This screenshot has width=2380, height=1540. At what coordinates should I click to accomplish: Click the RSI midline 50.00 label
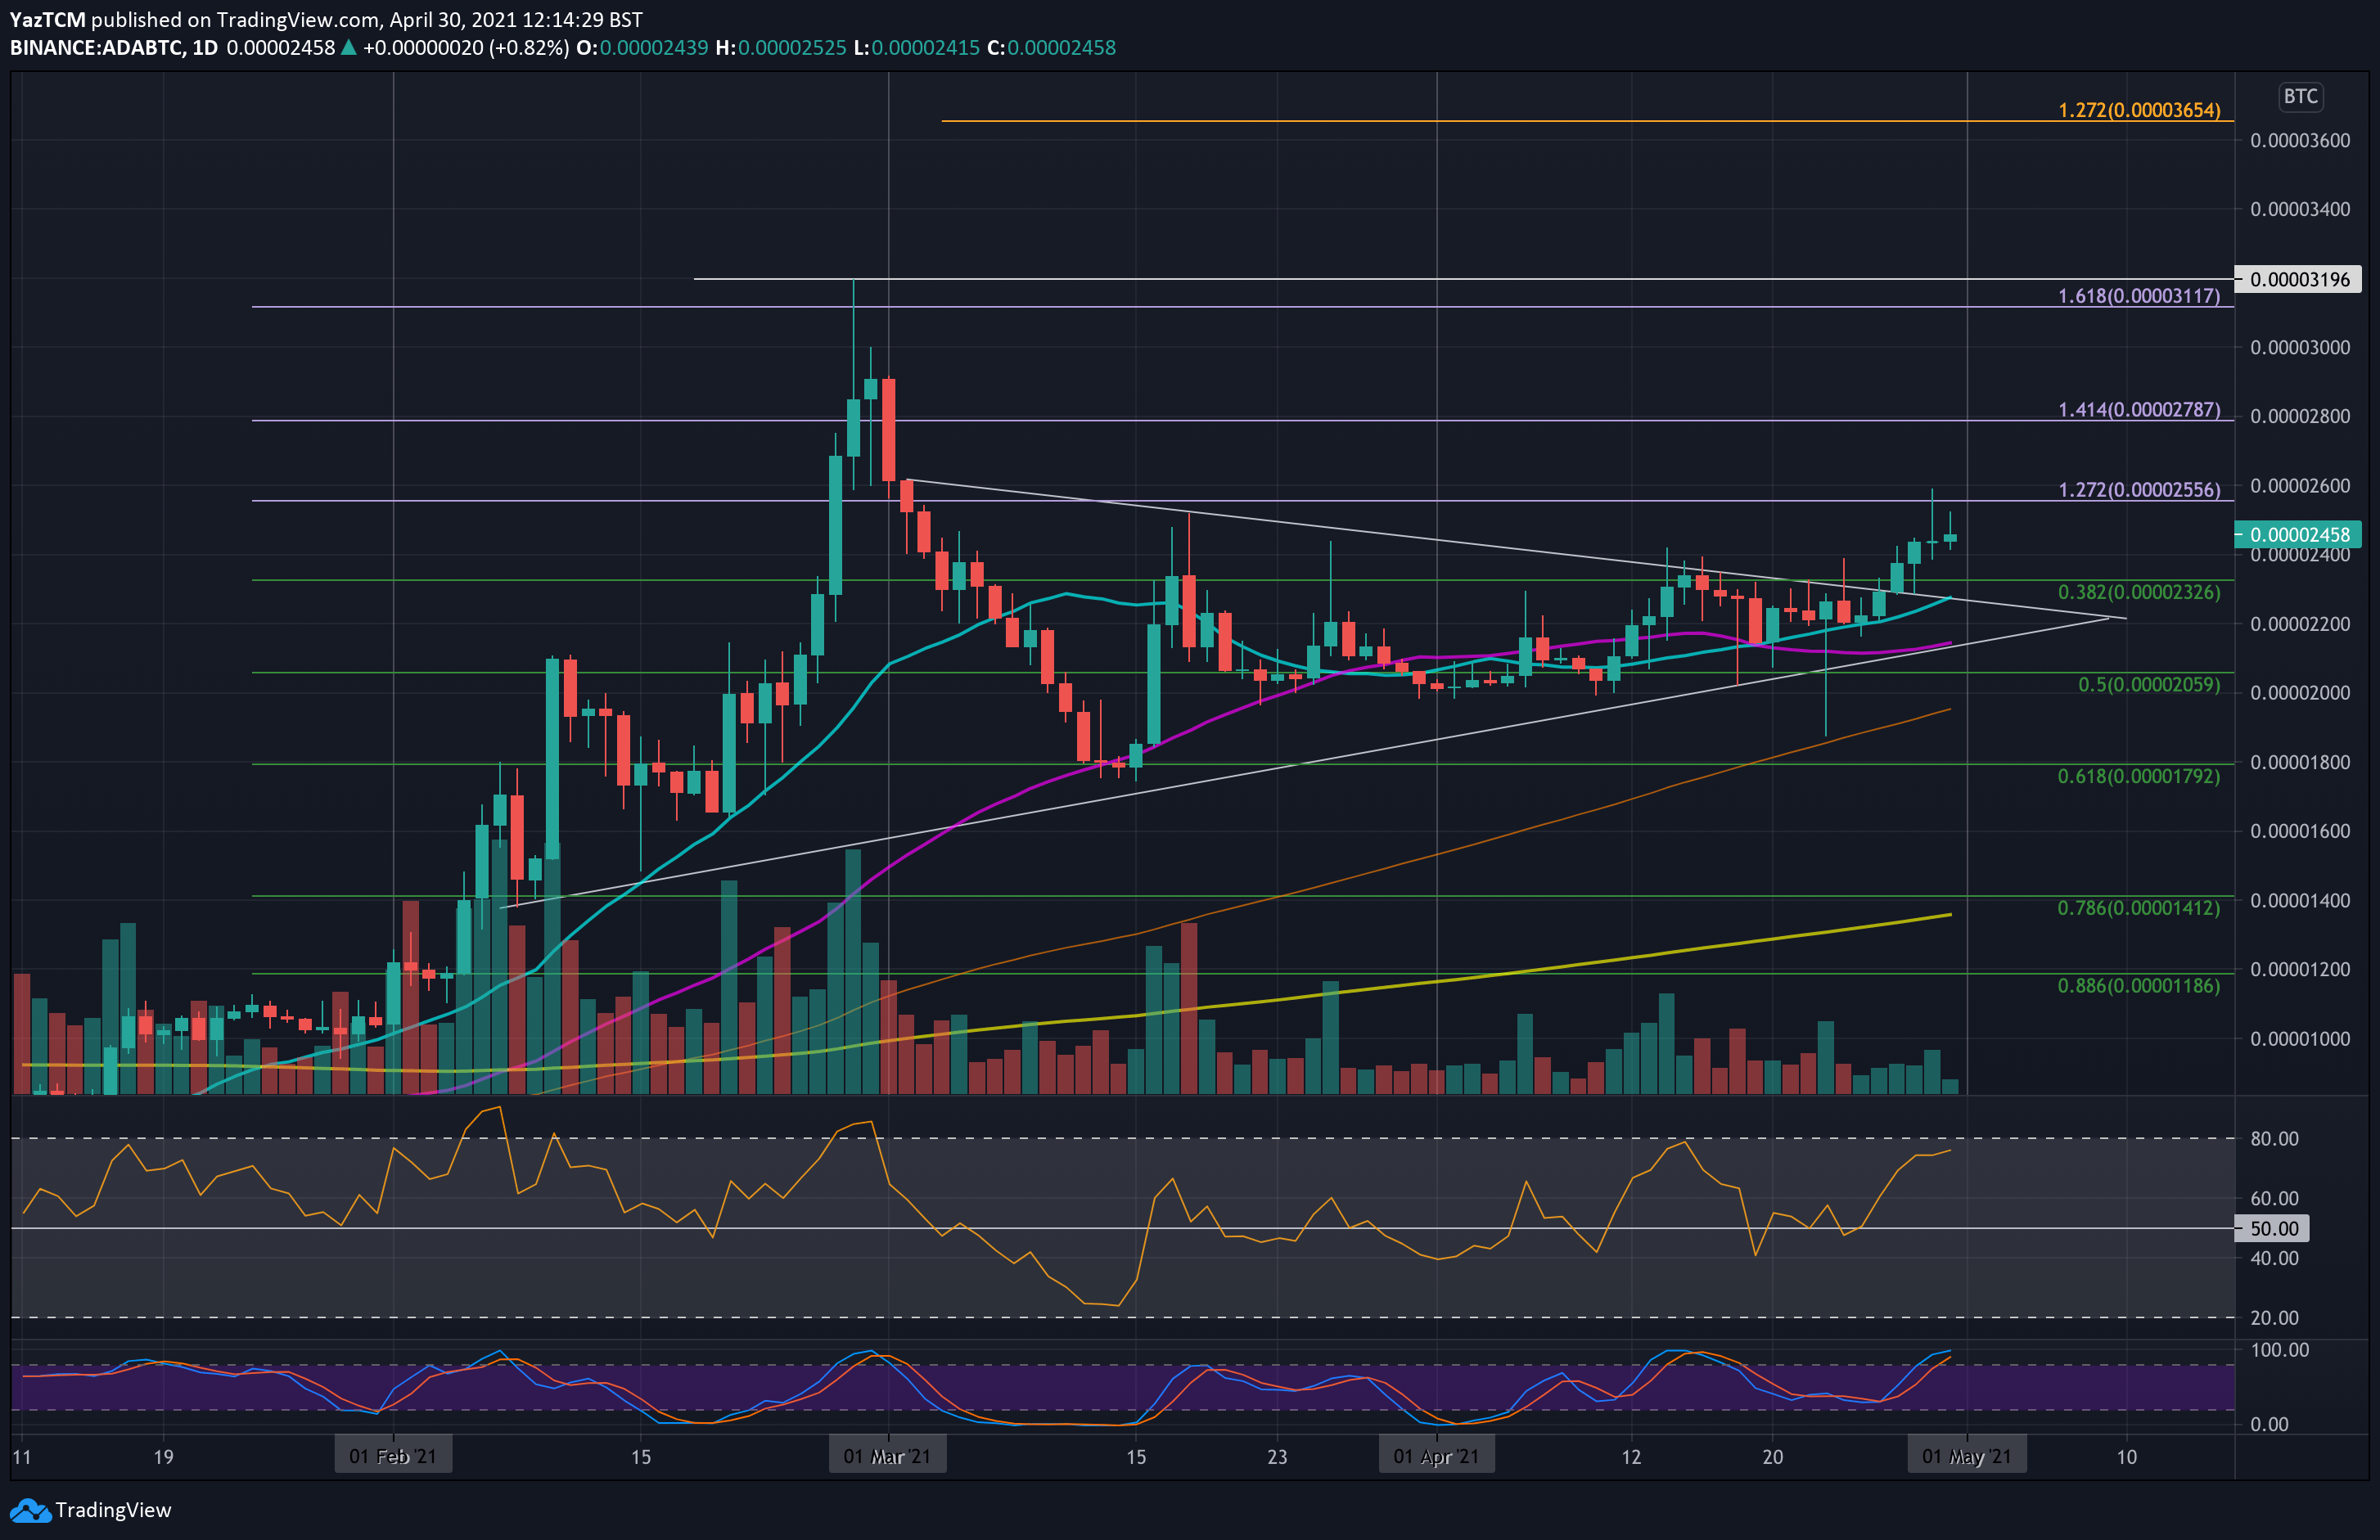(2274, 1228)
